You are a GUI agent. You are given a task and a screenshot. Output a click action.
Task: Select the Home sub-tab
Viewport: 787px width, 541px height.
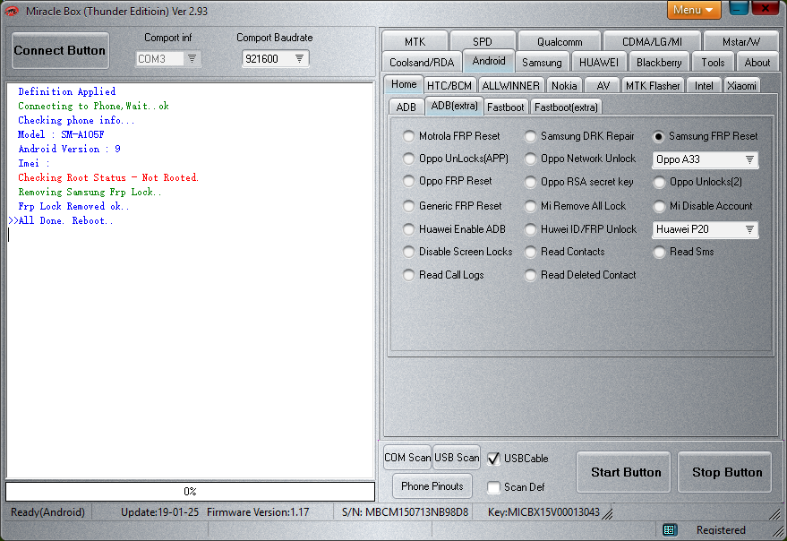pos(404,84)
